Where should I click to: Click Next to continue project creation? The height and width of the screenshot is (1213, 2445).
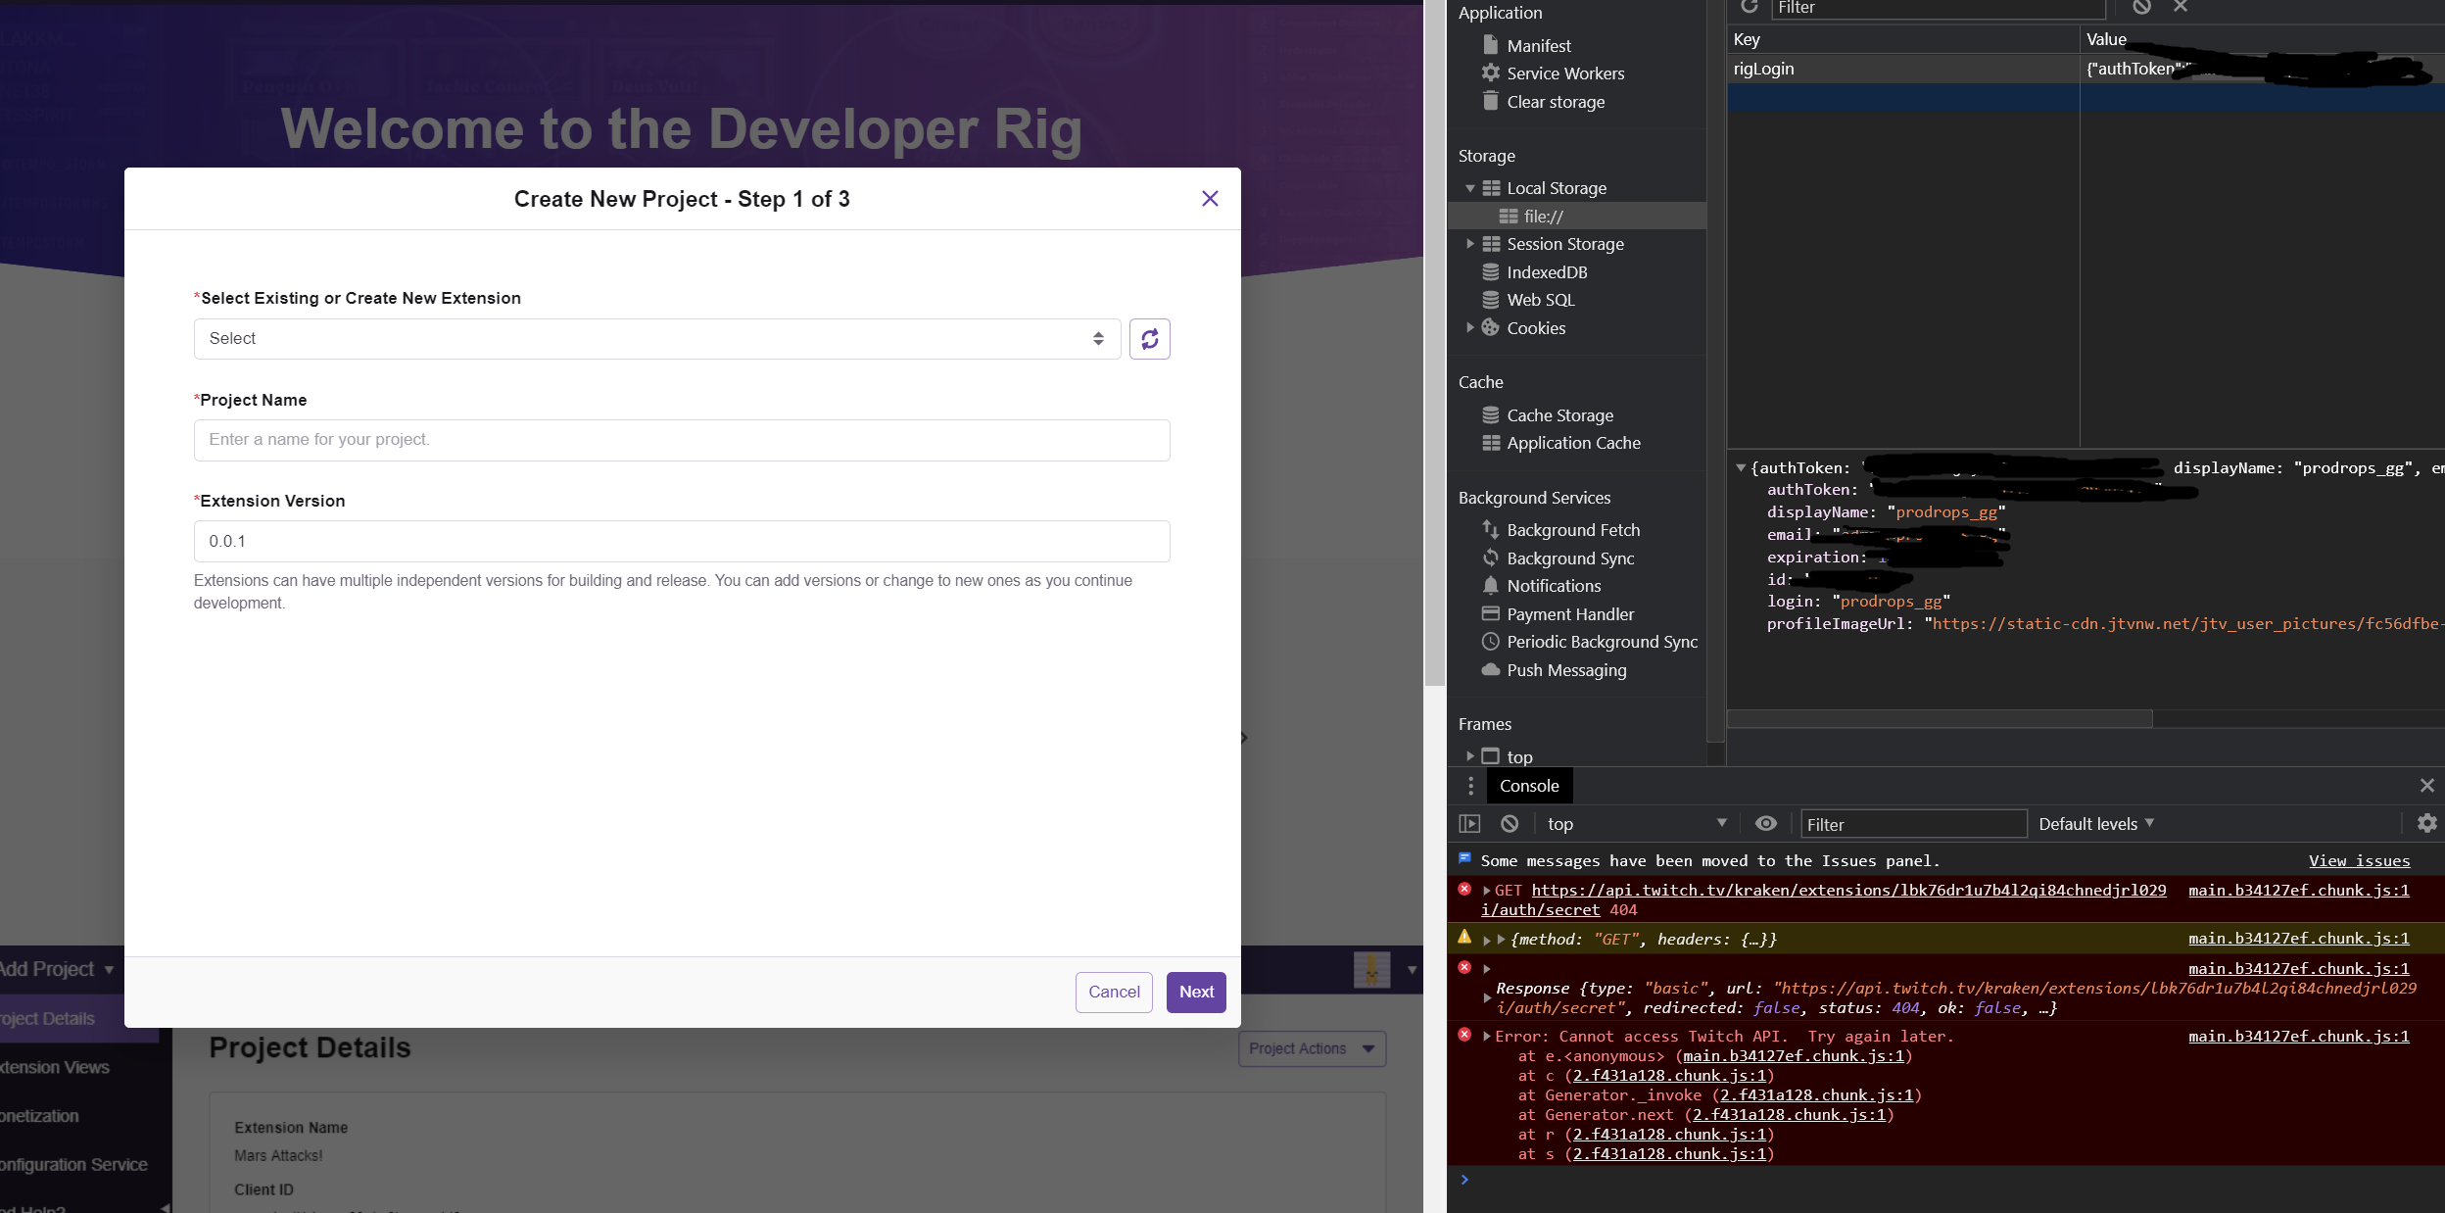click(x=1196, y=992)
